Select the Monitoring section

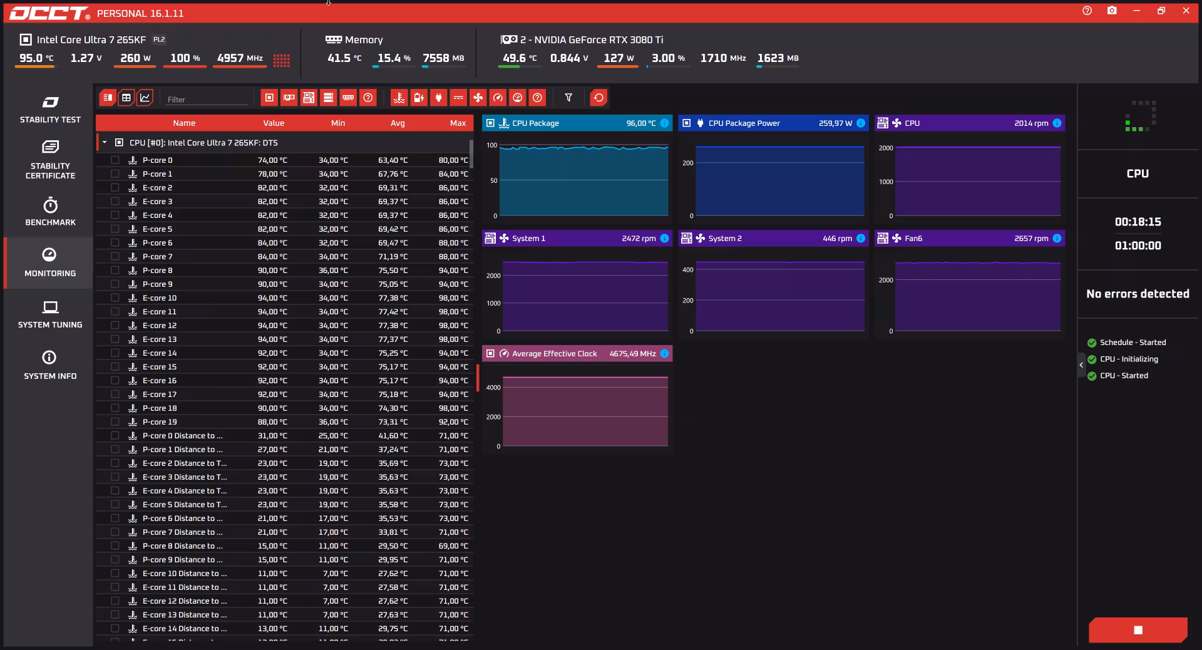coord(50,263)
